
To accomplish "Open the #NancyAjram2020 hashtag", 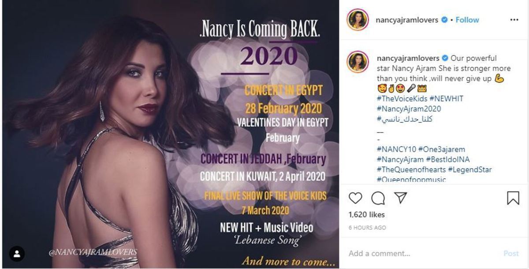I will tap(409, 109).
